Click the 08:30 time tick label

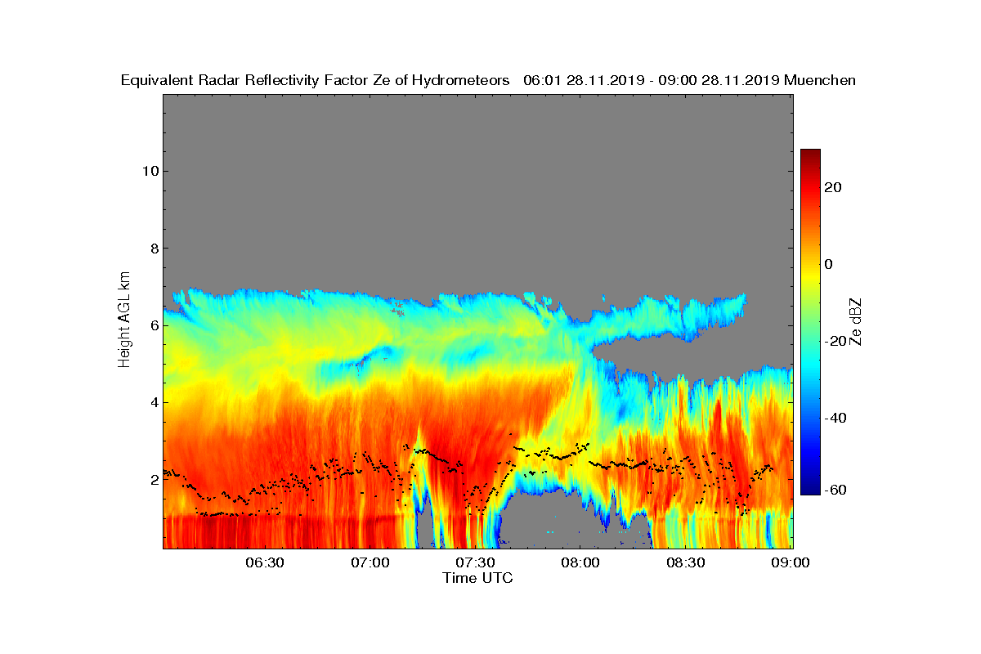point(685,562)
